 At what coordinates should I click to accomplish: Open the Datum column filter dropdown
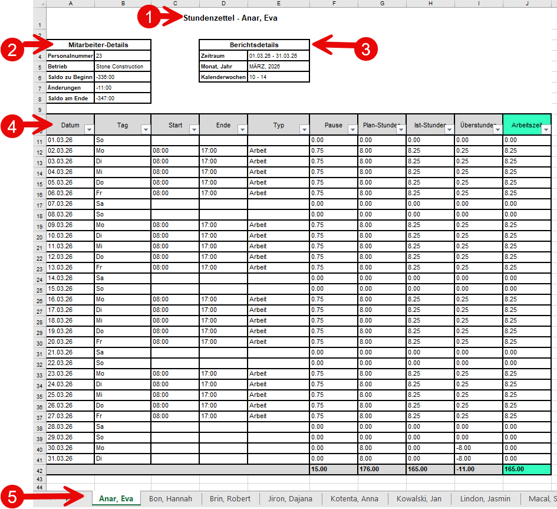click(x=89, y=129)
